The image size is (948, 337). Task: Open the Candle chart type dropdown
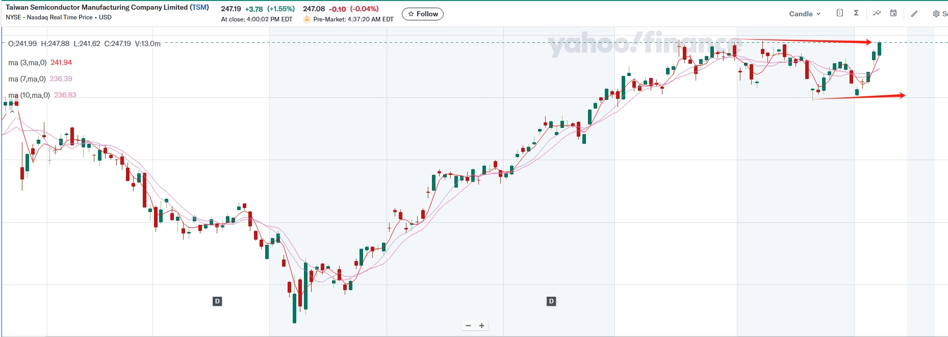point(805,14)
